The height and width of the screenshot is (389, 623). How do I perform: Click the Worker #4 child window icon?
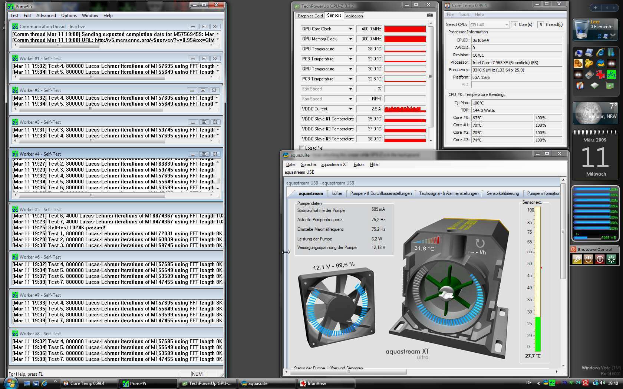[15, 154]
